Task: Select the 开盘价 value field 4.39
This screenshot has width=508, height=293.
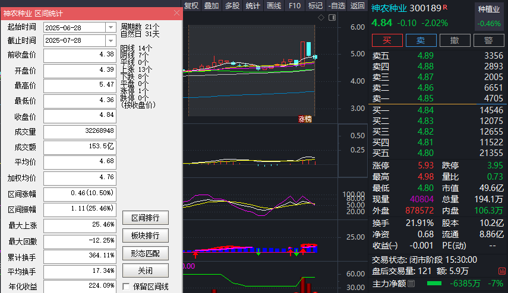Action: 80,71
